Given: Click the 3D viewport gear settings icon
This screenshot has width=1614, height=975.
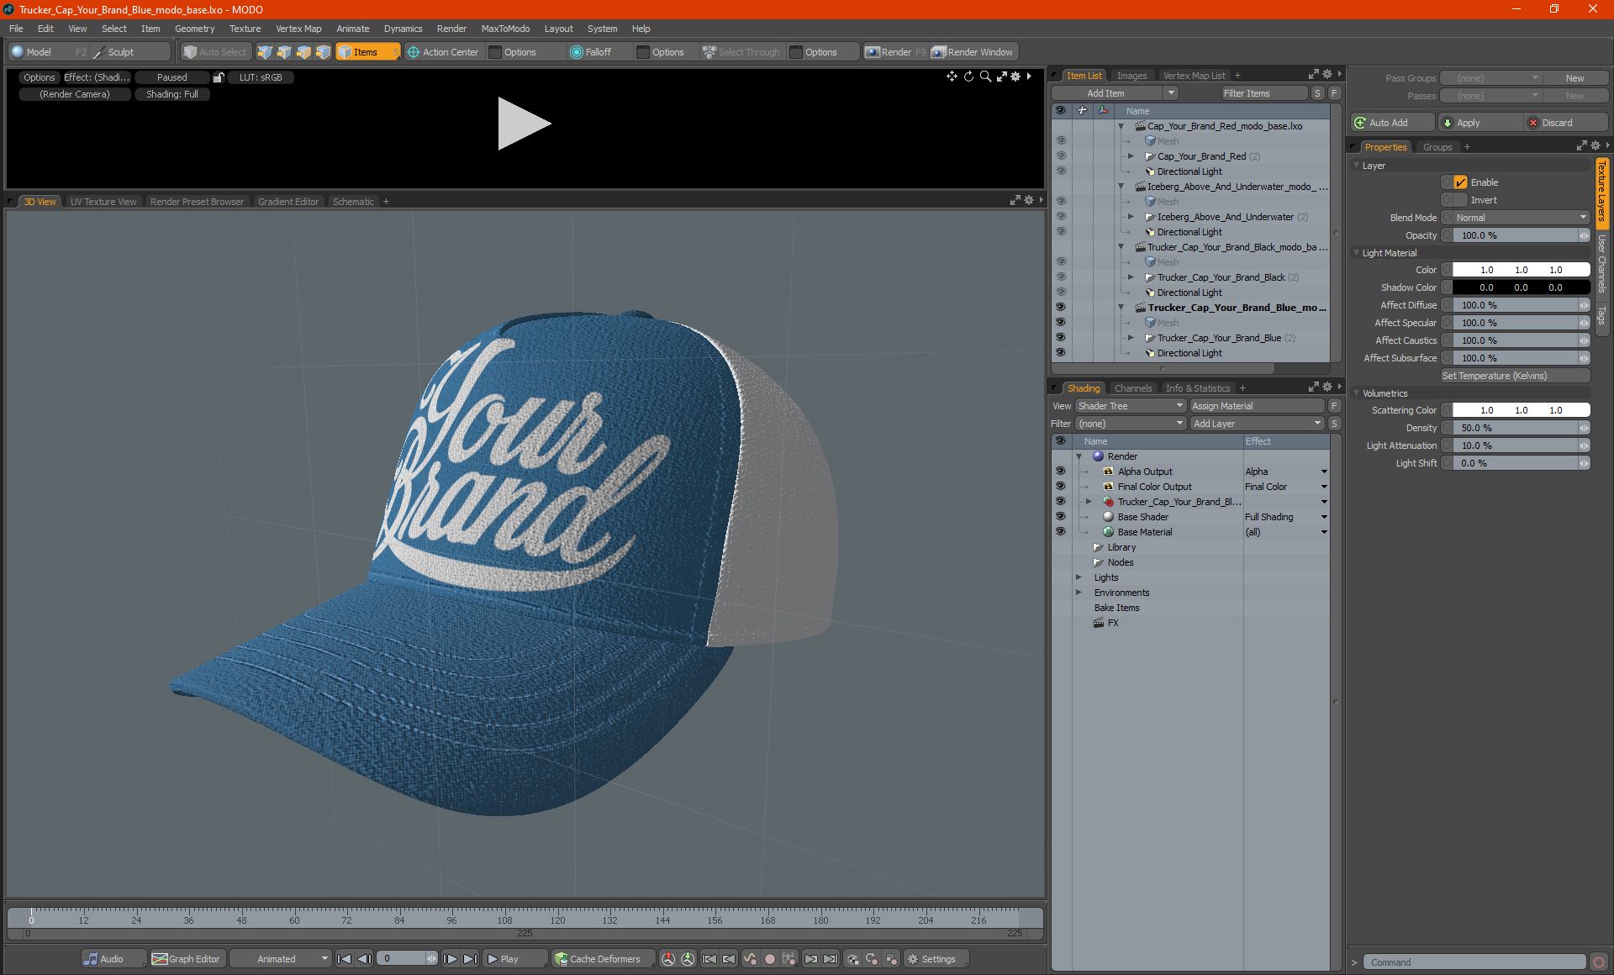Looking at the screenshot, I should (x=1029, y=201).
